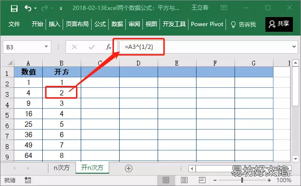Click cell A9 containing 64
This screenshot has width=301, height=186.
[x=28, y=156]
